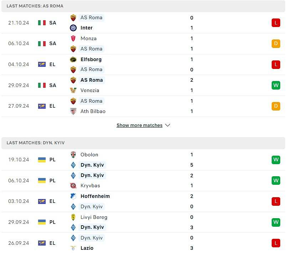Click the green W badge for Venezia match

(x=276, y=85)
